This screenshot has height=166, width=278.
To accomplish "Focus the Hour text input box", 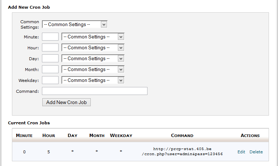I will pyautogui.click(x=50, y=47).
